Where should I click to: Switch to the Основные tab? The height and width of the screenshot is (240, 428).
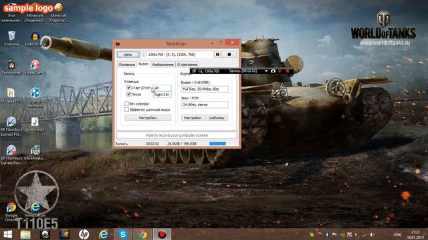tap(126, 65)
